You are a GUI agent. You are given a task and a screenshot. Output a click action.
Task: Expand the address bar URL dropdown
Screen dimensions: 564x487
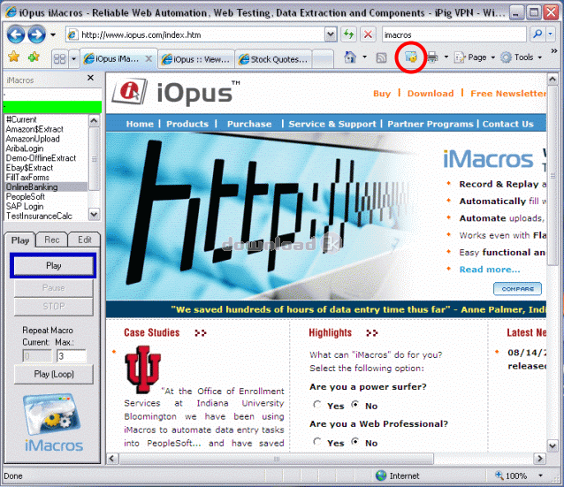coord(330,34)
